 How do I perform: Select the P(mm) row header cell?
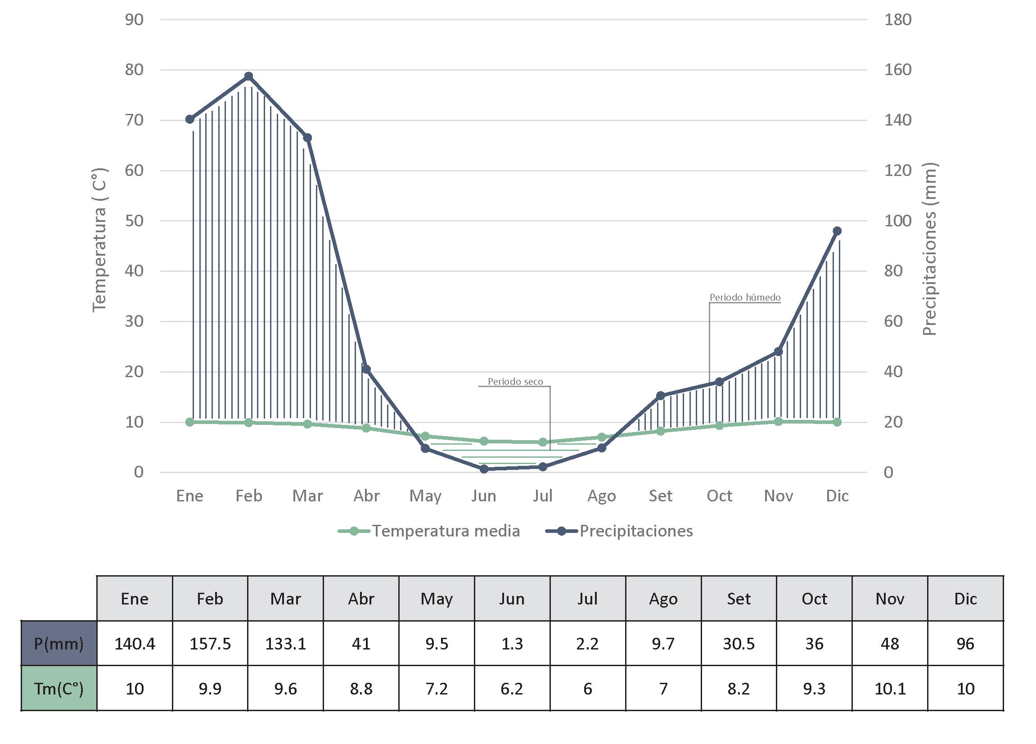59,644
